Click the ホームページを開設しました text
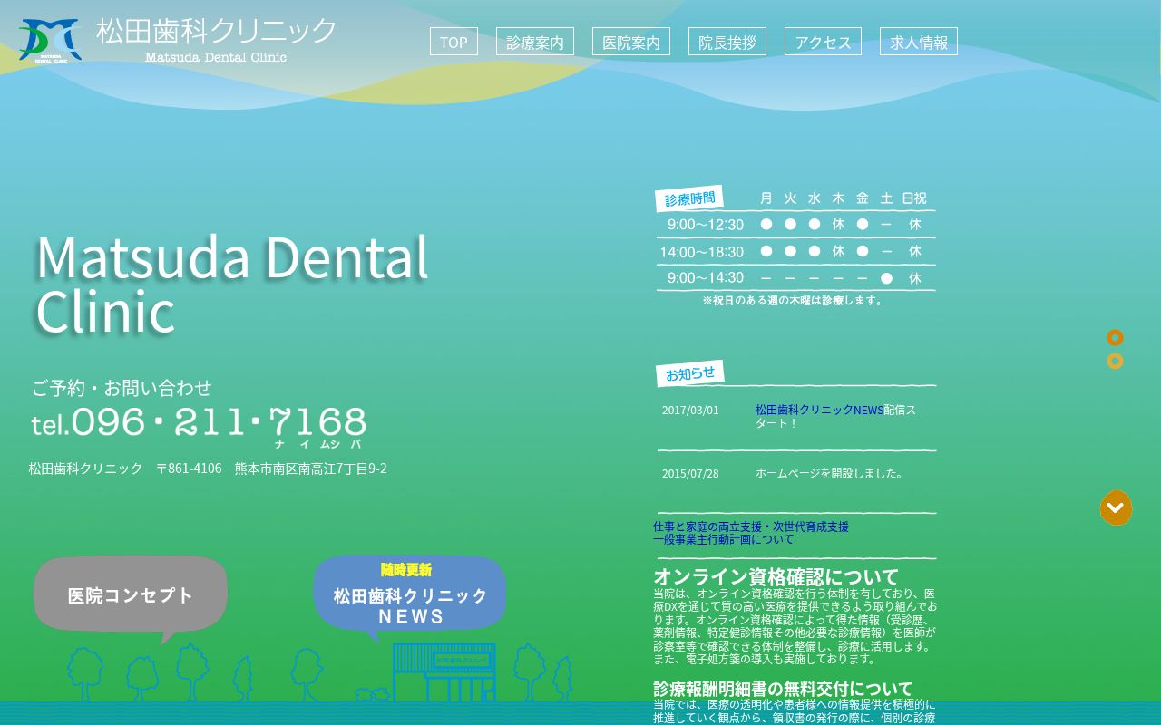 830,473
